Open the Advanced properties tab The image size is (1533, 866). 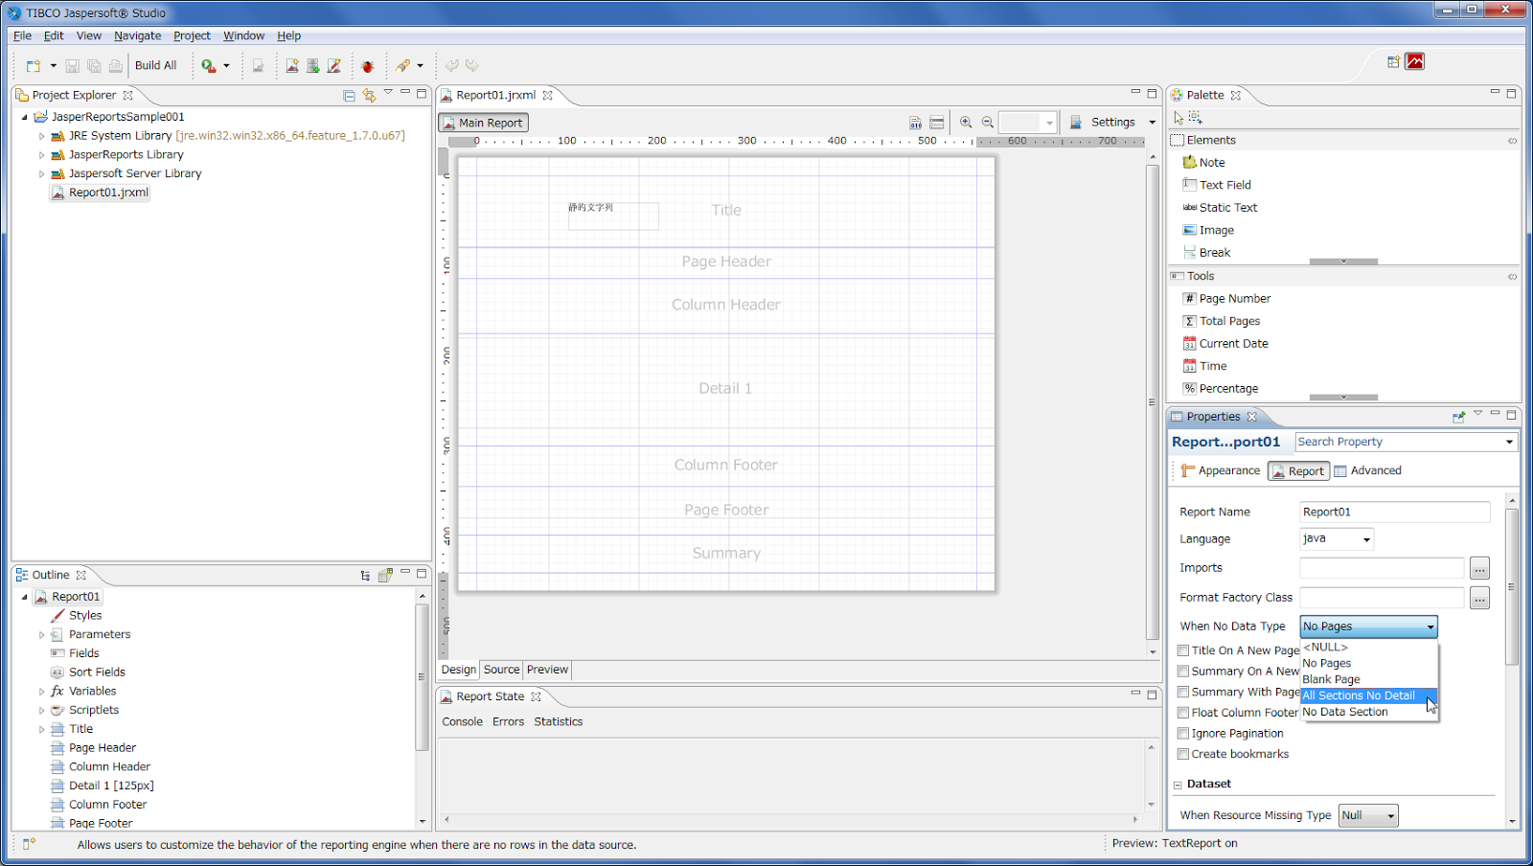point(1367,471)
